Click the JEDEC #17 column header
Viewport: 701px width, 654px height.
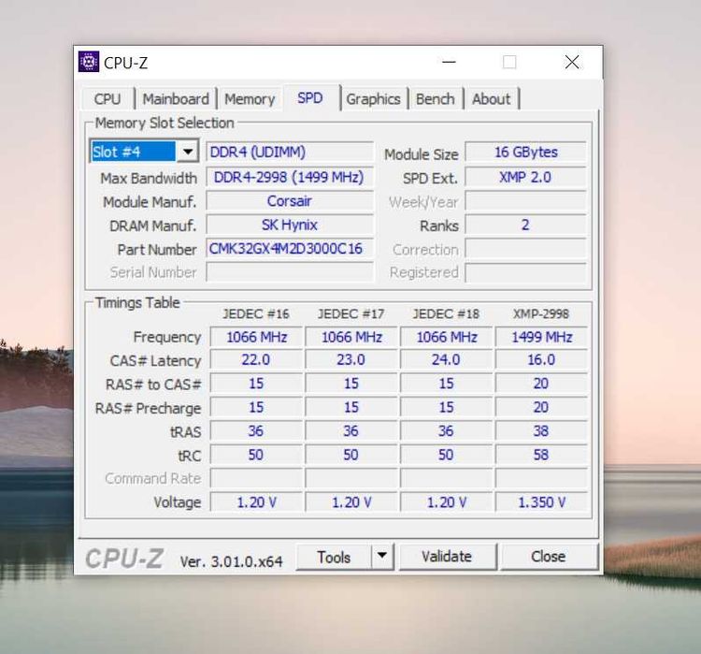point(350,313)
